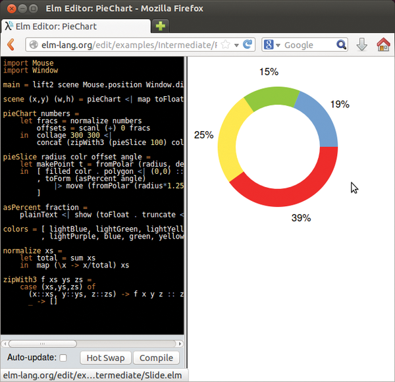Minimize the Firefox window
The width and height of the screenshot is (395, 382).
point(22,9)
